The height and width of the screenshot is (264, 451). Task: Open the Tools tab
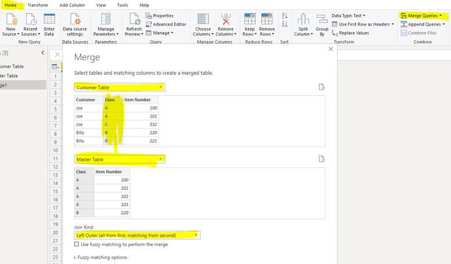[x=122, y=5]
